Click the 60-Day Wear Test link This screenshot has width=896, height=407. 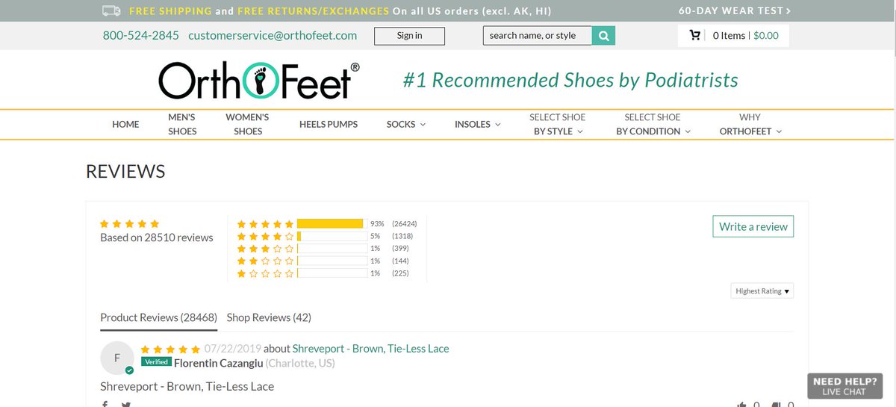point(735,11)
